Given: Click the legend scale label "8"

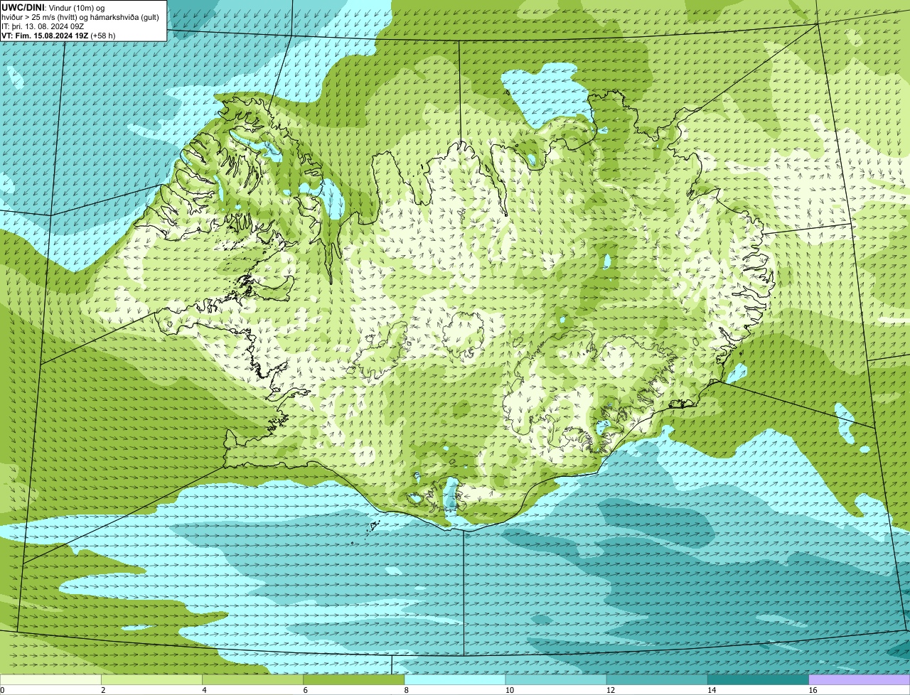Looking at the screenshot, I should (406, 690).
